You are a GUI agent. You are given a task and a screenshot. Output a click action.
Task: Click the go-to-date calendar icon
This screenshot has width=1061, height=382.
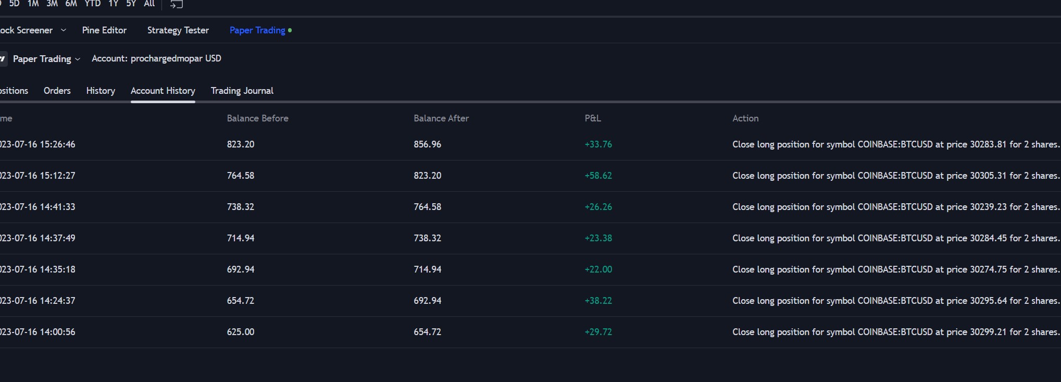point(177,4)
